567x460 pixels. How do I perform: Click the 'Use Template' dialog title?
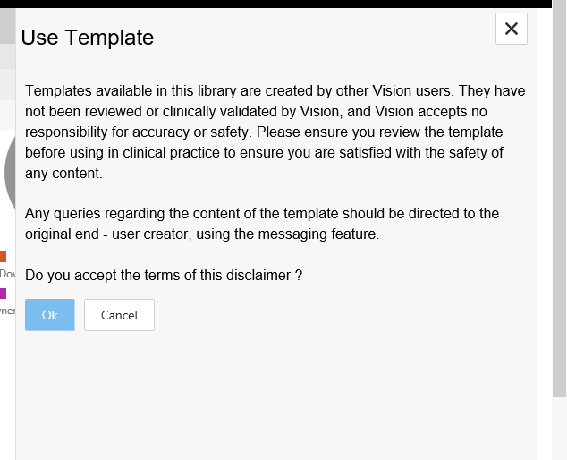tap(88, 38)
